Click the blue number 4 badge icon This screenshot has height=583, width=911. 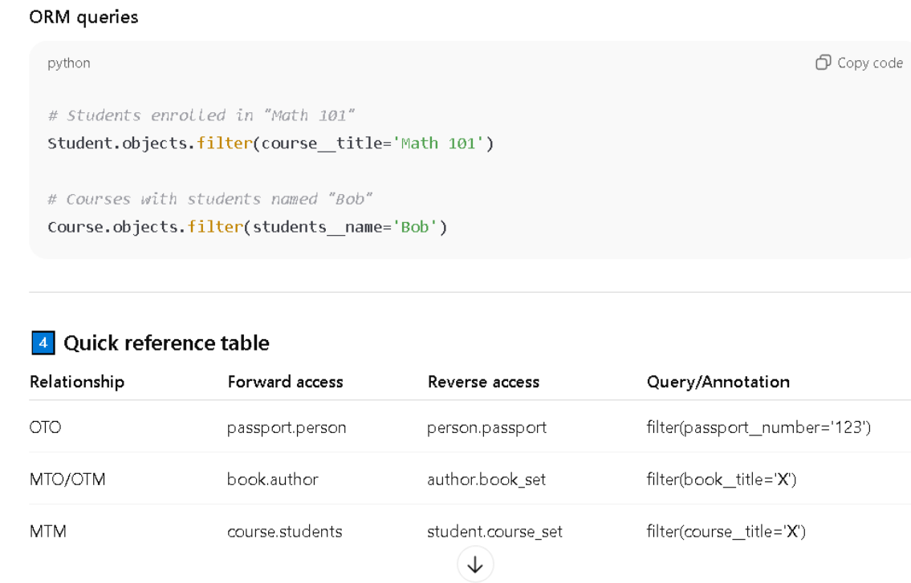(43, 343)
